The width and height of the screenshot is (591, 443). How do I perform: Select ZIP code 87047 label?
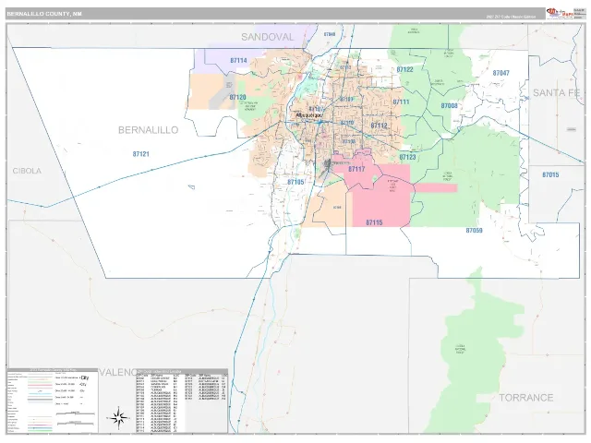501,73
